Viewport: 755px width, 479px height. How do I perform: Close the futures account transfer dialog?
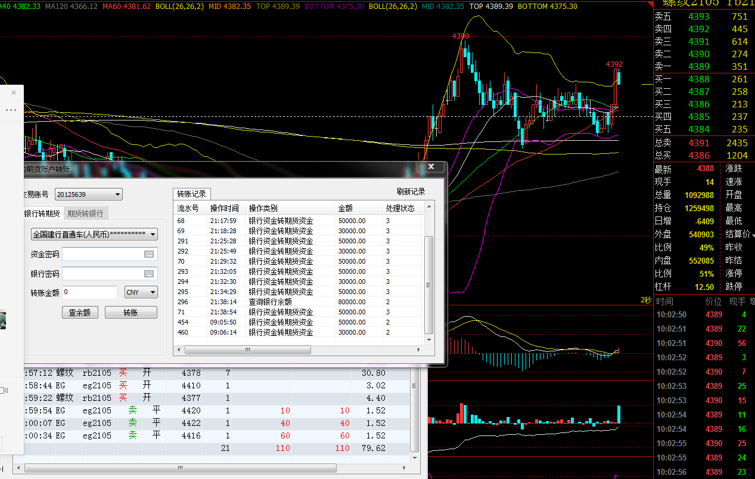tap(431, 167)
